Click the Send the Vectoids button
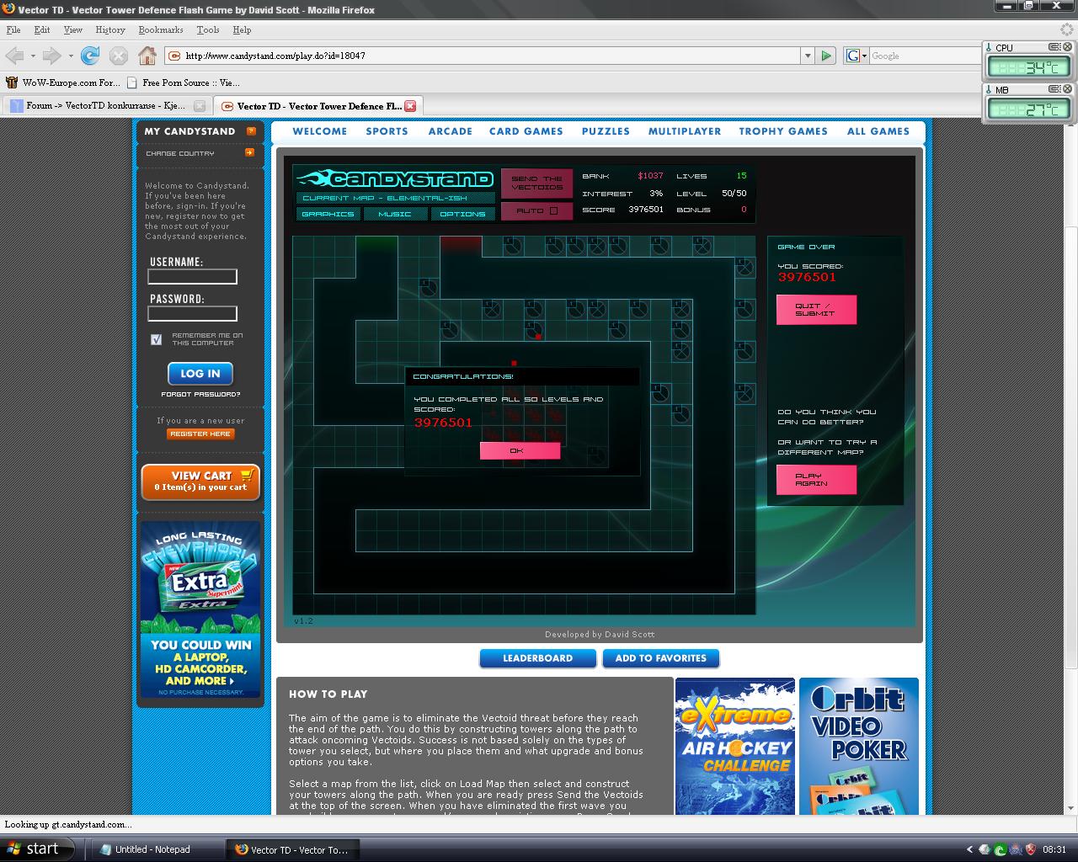 tap(536, 183)
